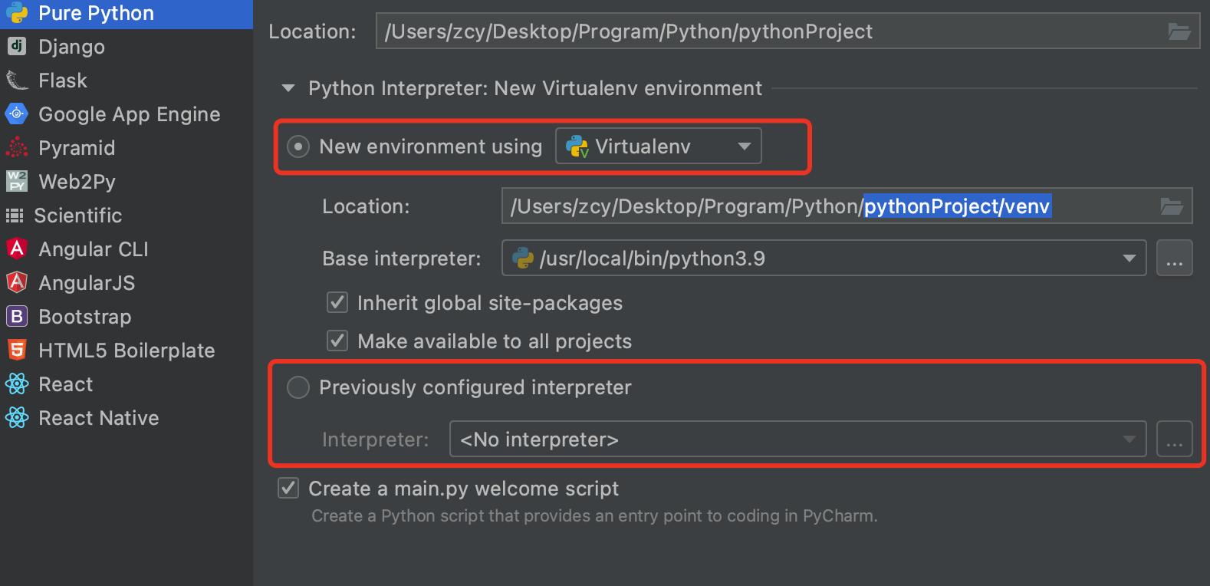Image resolution: width=1210 pixels, height=586 pixels.
Task: Click the ellipsis button beside Base interpreter
Action: [1174, 258]
